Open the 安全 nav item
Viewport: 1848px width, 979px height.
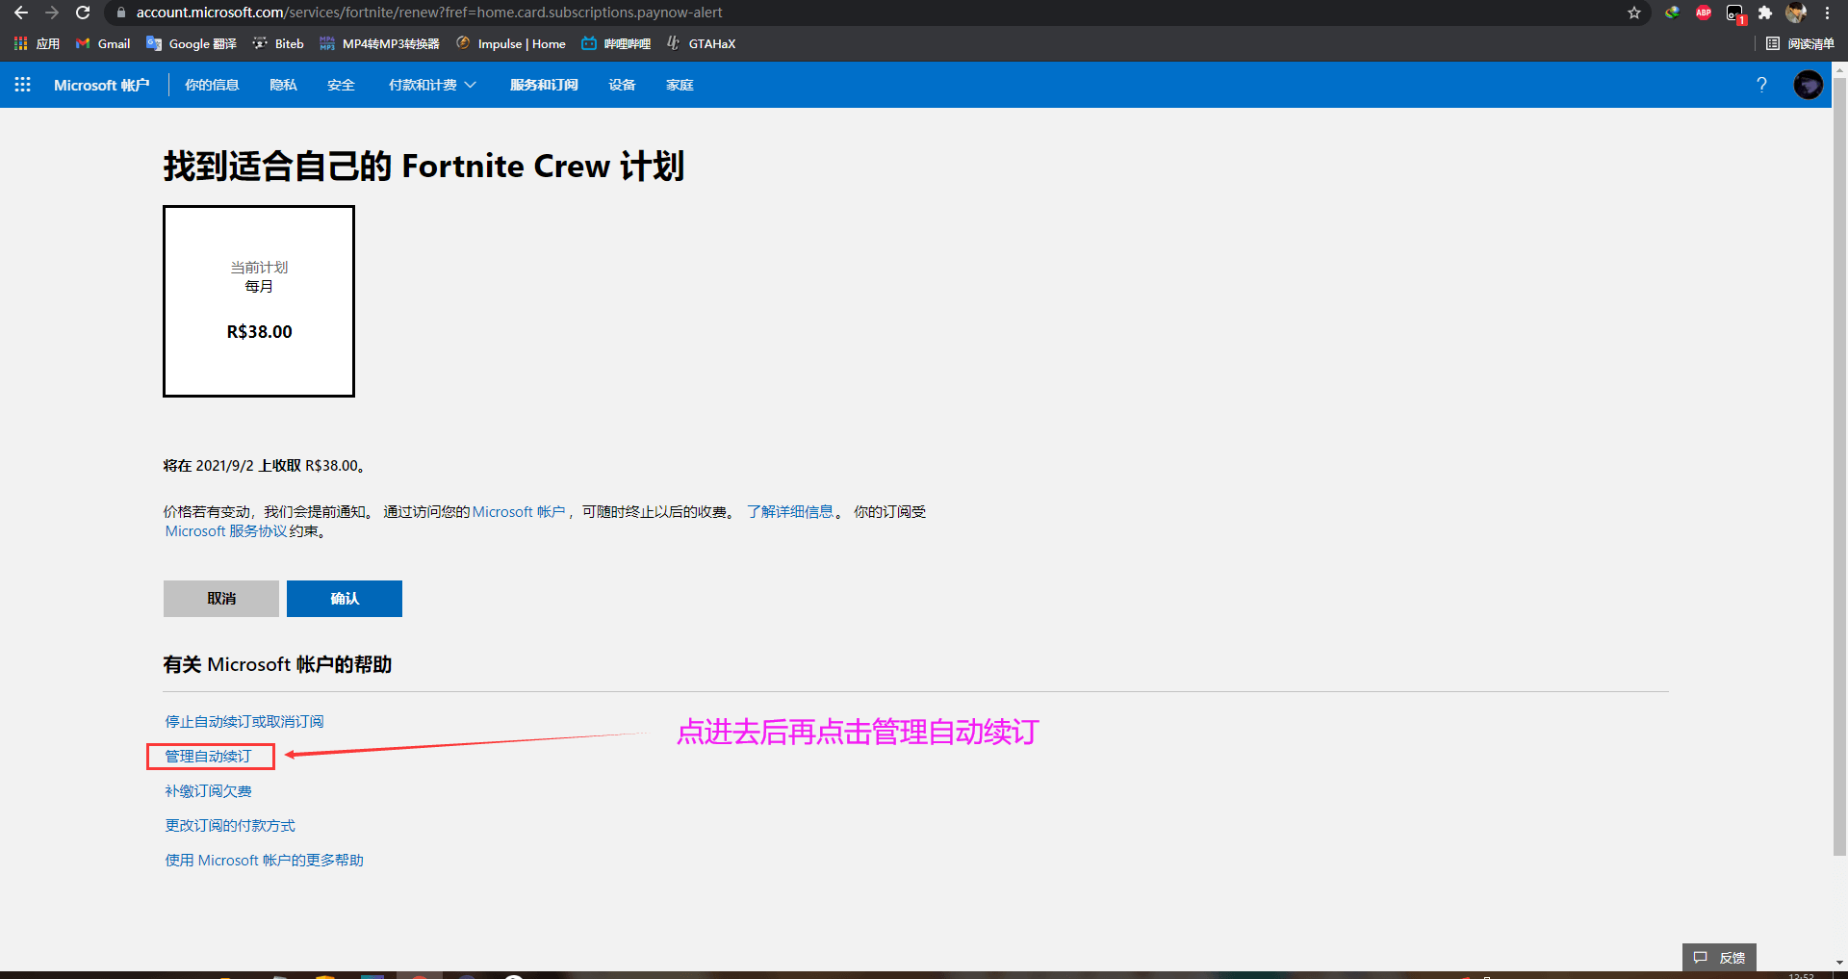(x=341, y=85)
